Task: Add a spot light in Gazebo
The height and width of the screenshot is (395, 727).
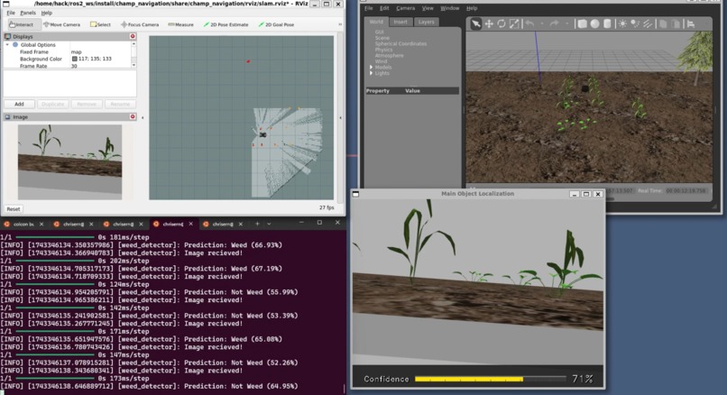Action: [635, 23]
